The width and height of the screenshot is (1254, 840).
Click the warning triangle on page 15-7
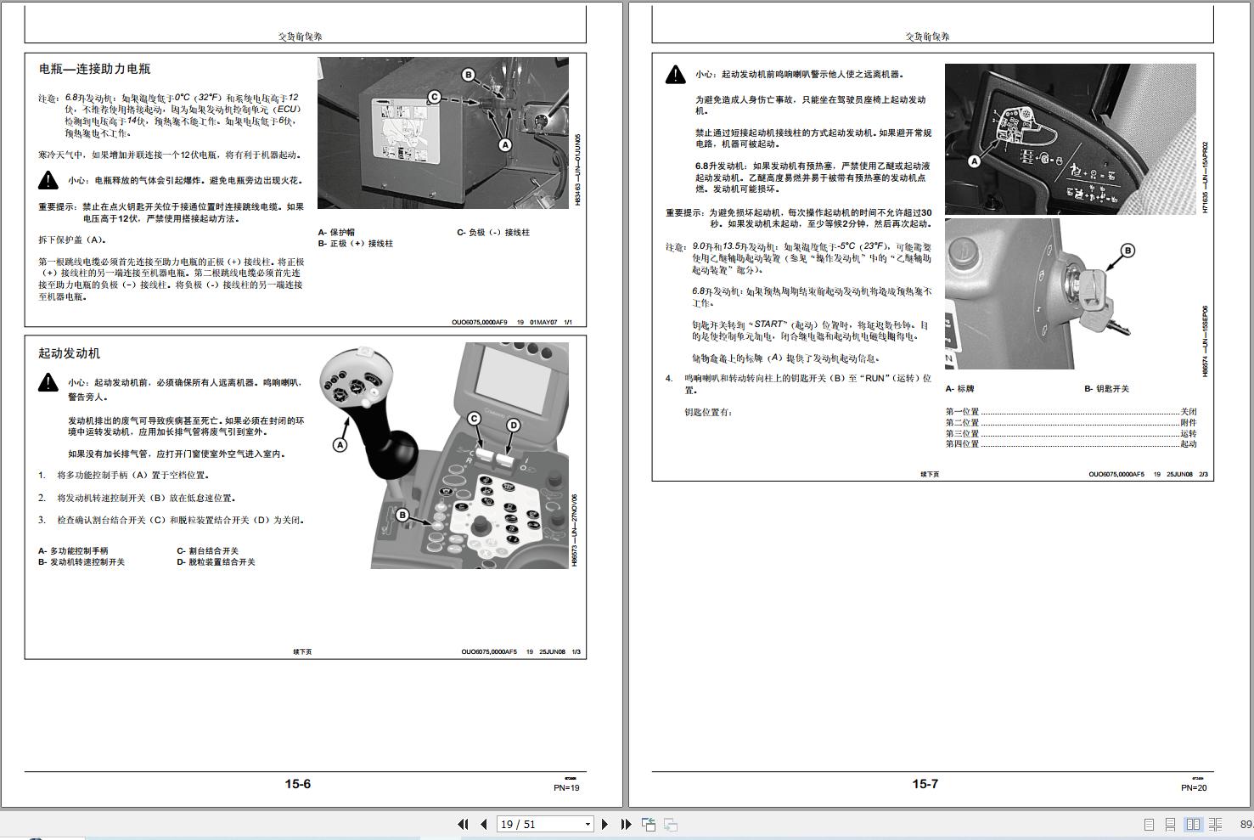675,75
